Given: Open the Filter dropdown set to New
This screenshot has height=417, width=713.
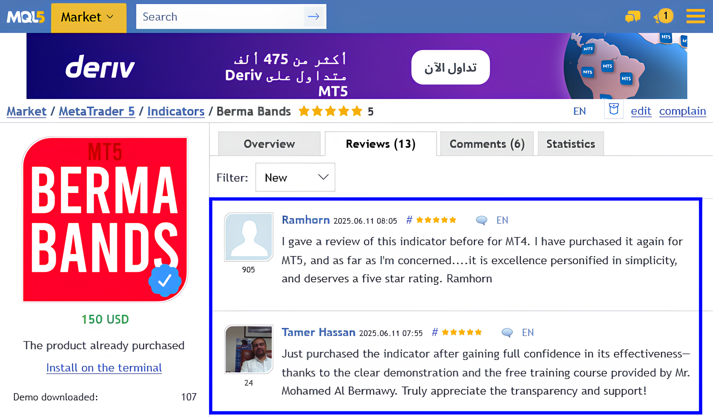Looking at the screenshot, I should coord(295,177).
